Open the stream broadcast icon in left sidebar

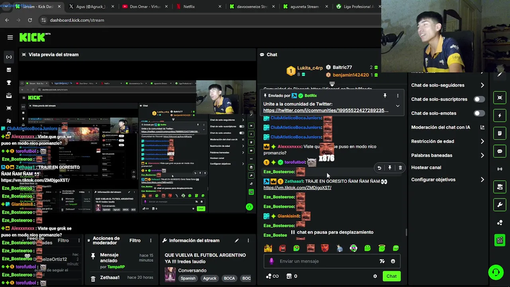point(9,57)
